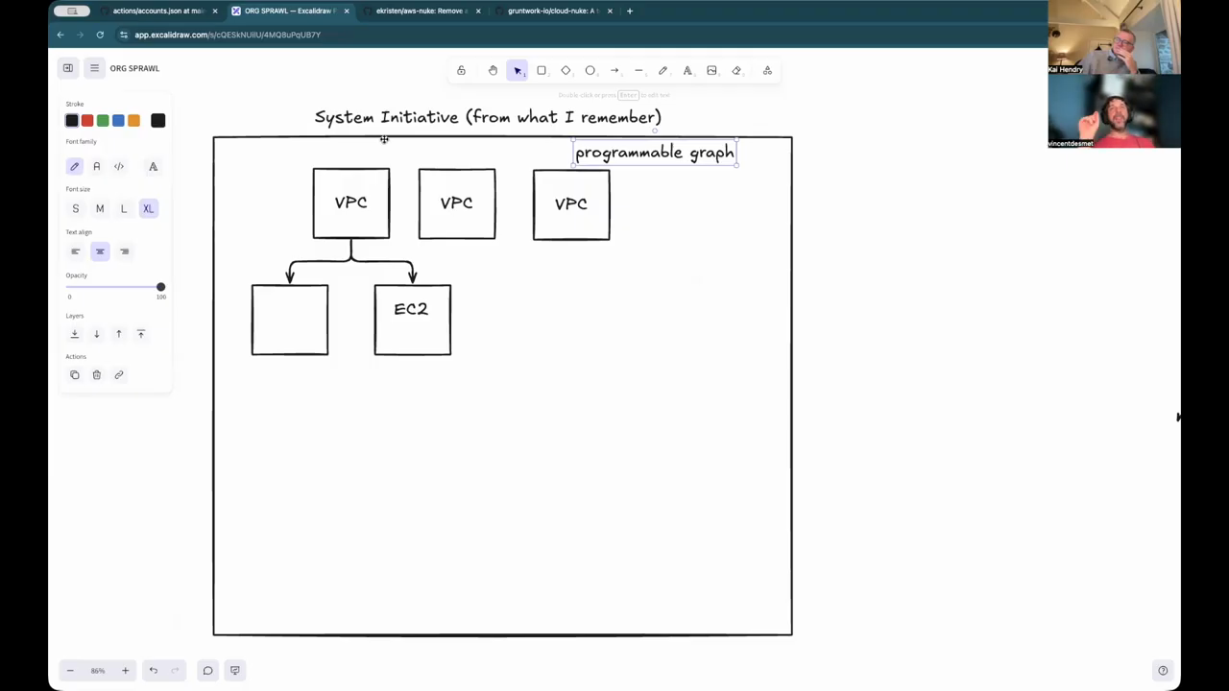Click the EC2 box on canvas
Viewport: 1229px width, 691px height.
pyautogui.click(x=412, y=320)
